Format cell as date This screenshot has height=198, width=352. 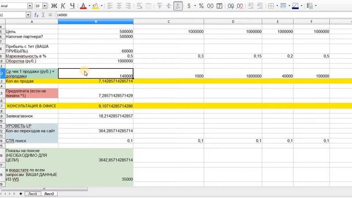pos(219,6)
